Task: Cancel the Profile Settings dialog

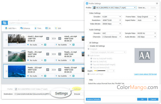Action: click(153, 99)
